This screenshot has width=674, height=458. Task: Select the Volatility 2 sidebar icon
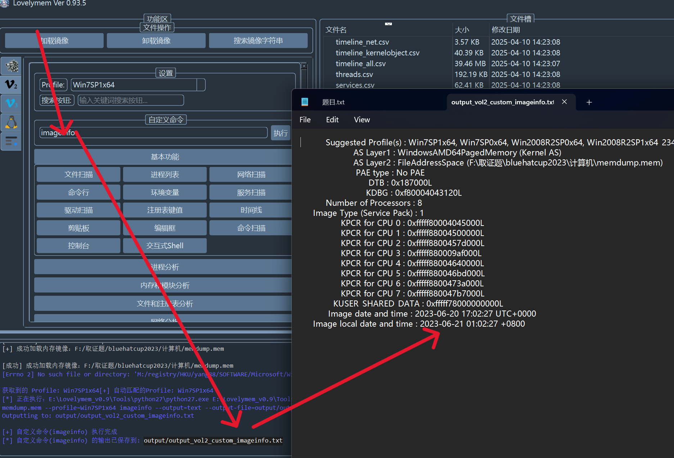point(12,85)
